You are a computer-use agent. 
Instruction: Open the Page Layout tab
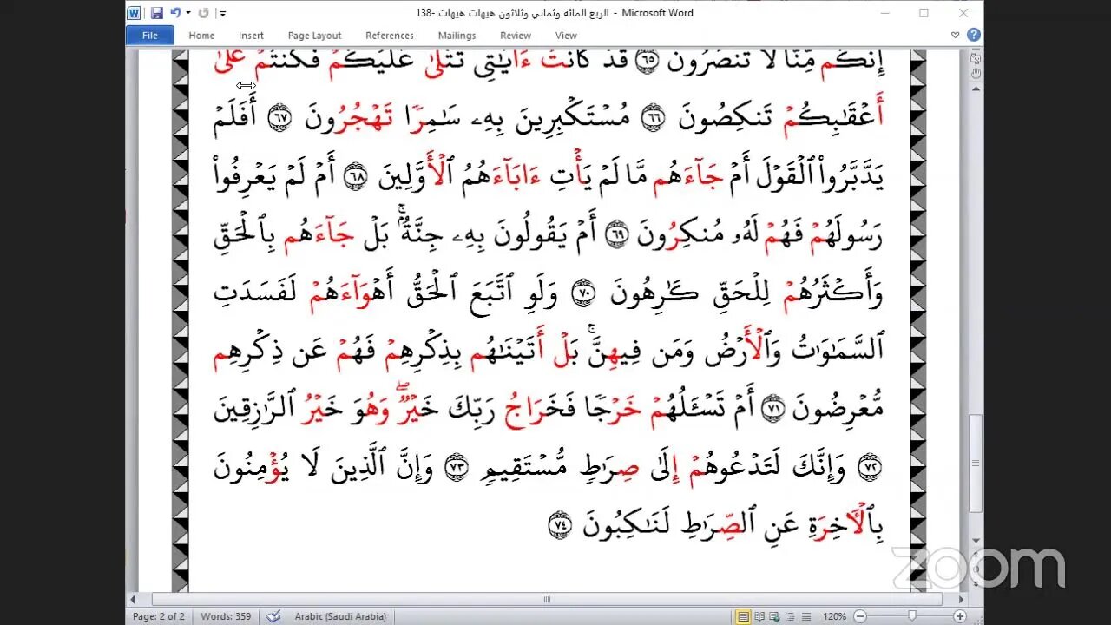coord(314,36)
